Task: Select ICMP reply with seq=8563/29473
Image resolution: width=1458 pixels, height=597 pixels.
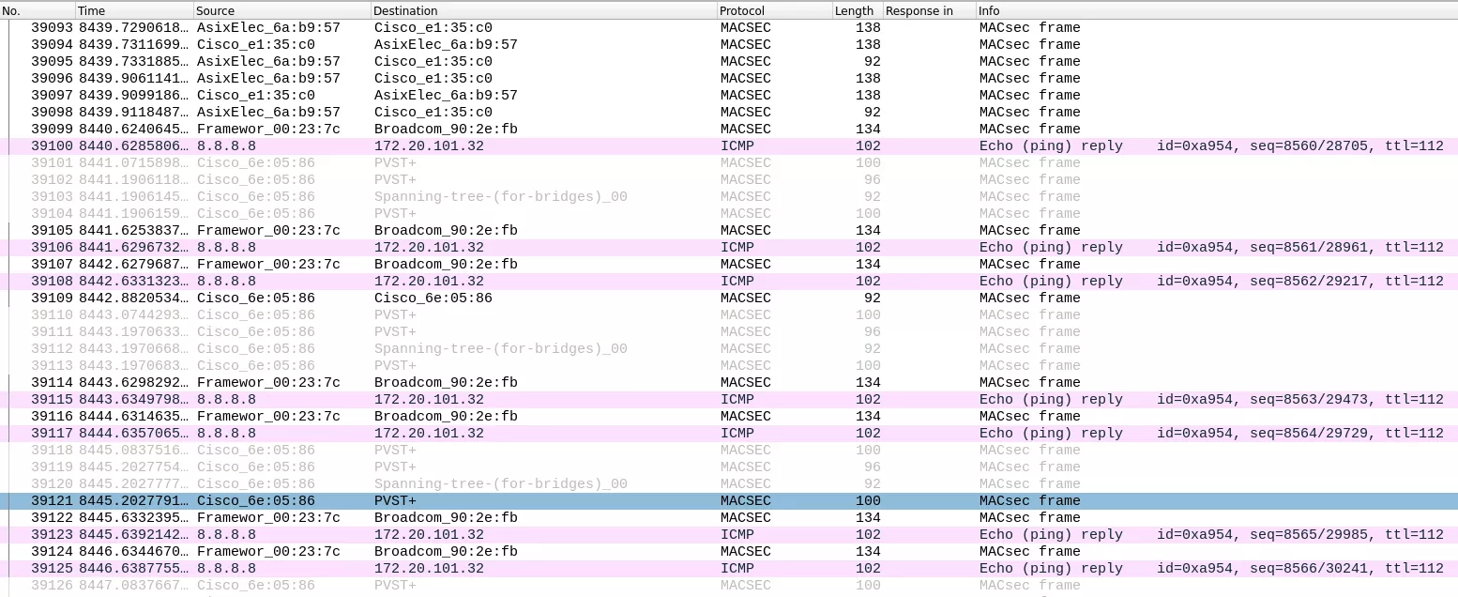Action: 729,400
